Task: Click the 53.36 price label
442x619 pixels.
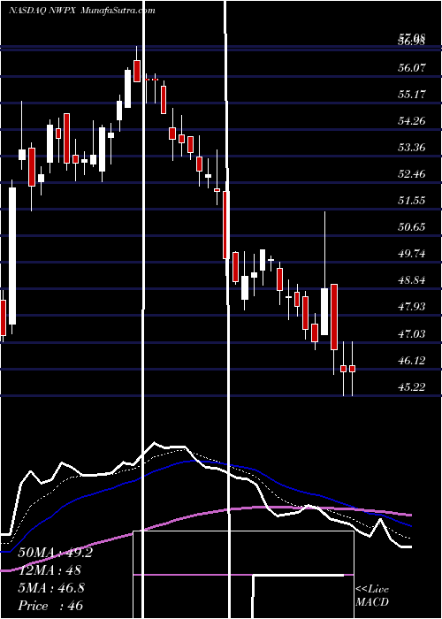Action: (412, 148)
